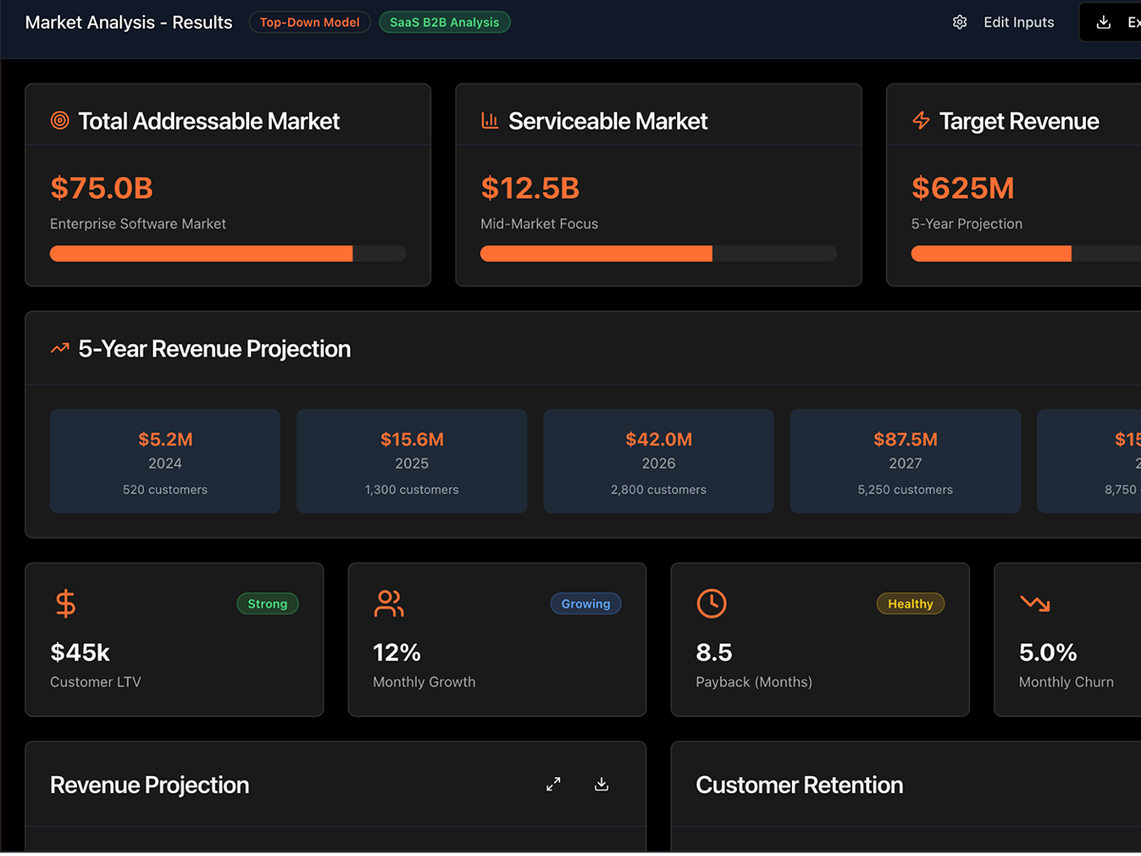The width and height of the screenshot is (1141, 856).
Task: Click the Market Analysis - Results title
Action: pos(128,22)
